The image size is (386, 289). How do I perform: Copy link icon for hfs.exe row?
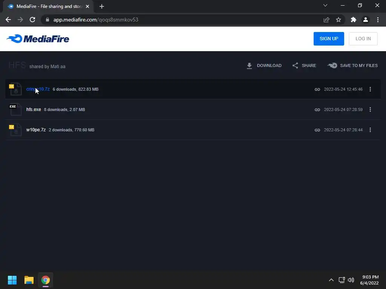(x=317, y=110)
